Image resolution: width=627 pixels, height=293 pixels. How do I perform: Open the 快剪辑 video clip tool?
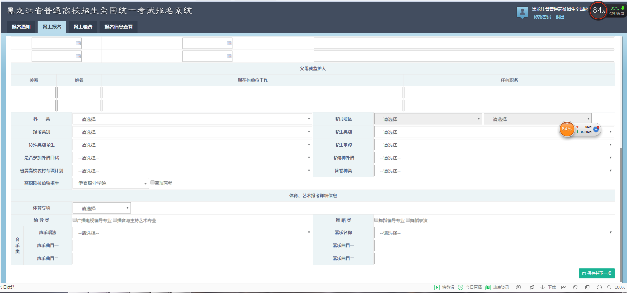coord(444,287)
